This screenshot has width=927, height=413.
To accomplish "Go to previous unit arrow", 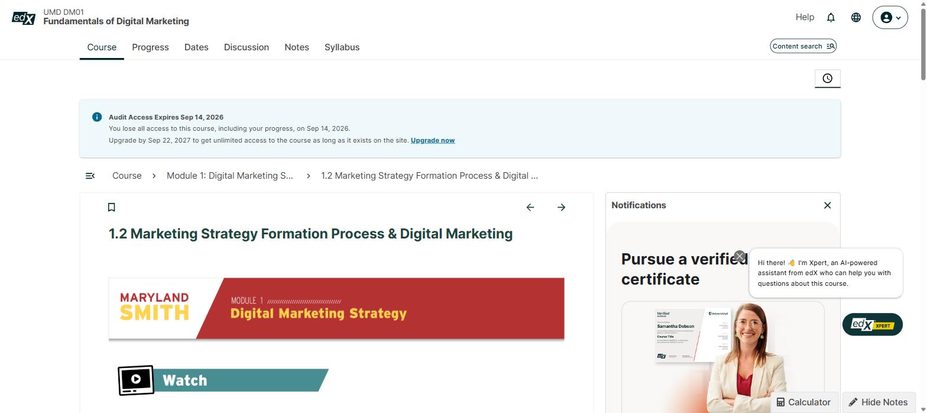I will click(x=530, y=207).
